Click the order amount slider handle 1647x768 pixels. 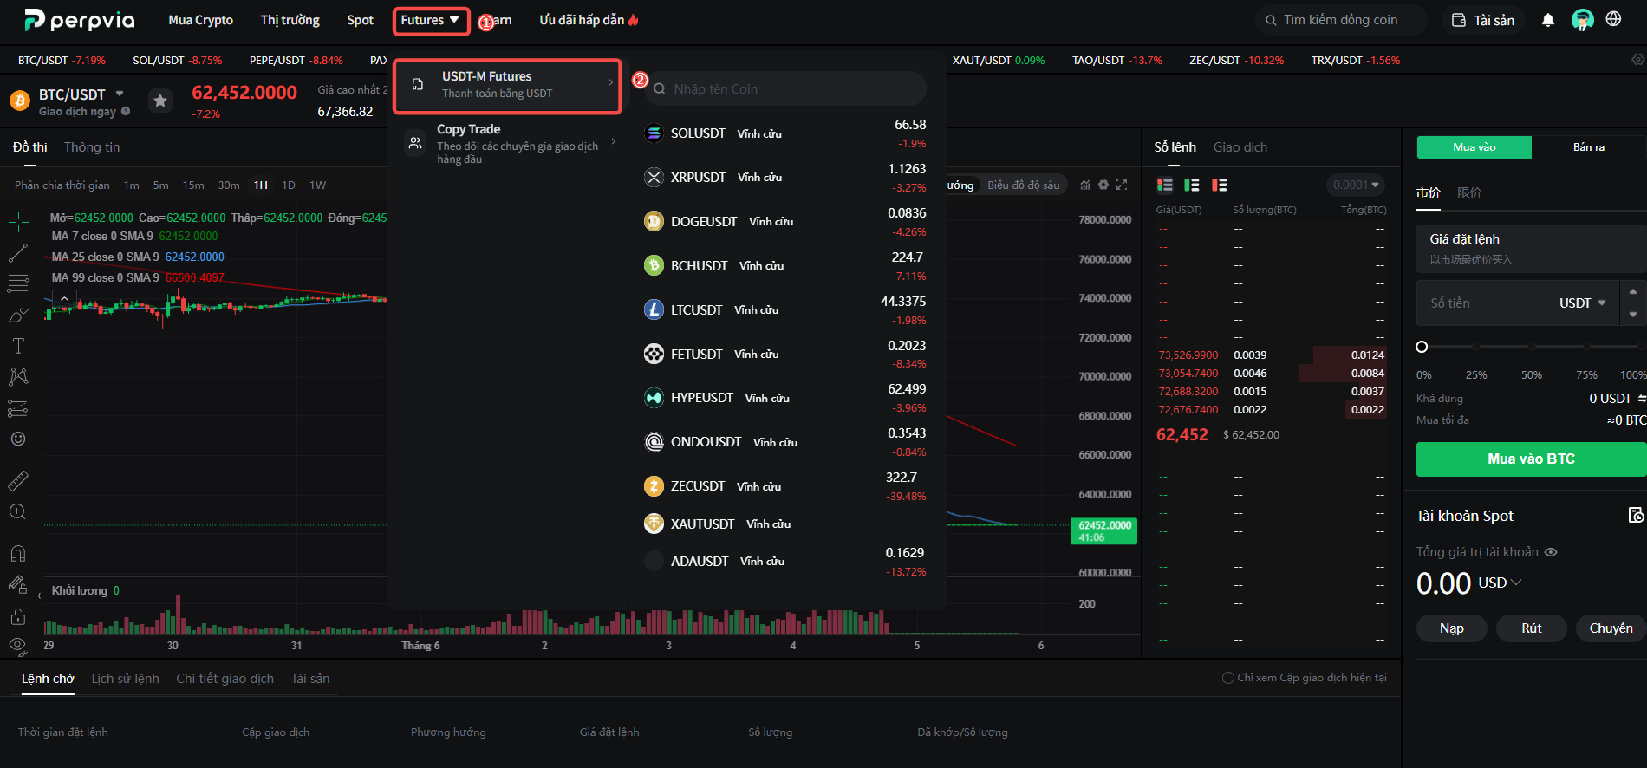(x=1422, y=347)
